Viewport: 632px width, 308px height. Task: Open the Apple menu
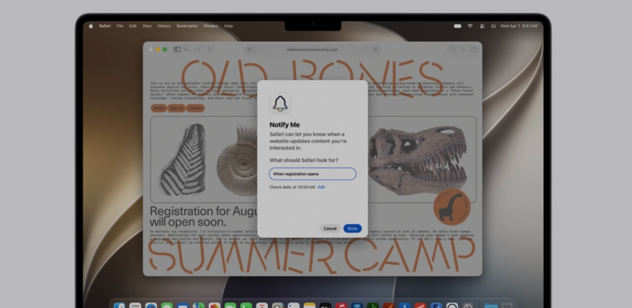pyautogui.click(x=91, y=26)
